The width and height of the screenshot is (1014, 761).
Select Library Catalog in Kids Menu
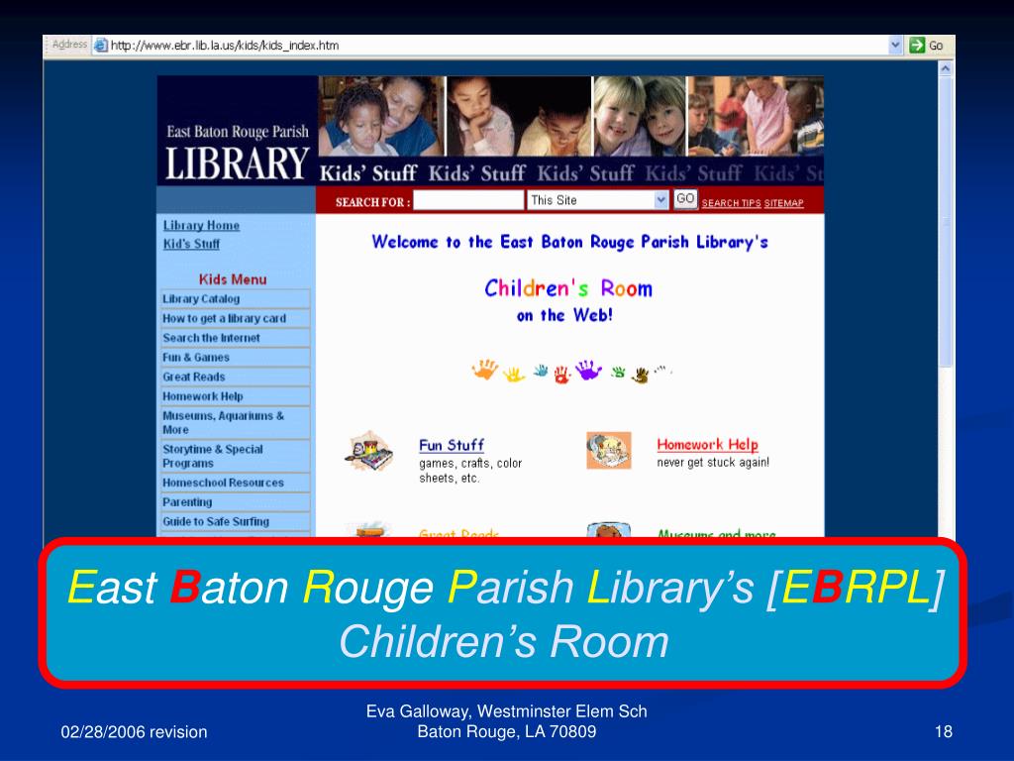click(x=236, y=299)
